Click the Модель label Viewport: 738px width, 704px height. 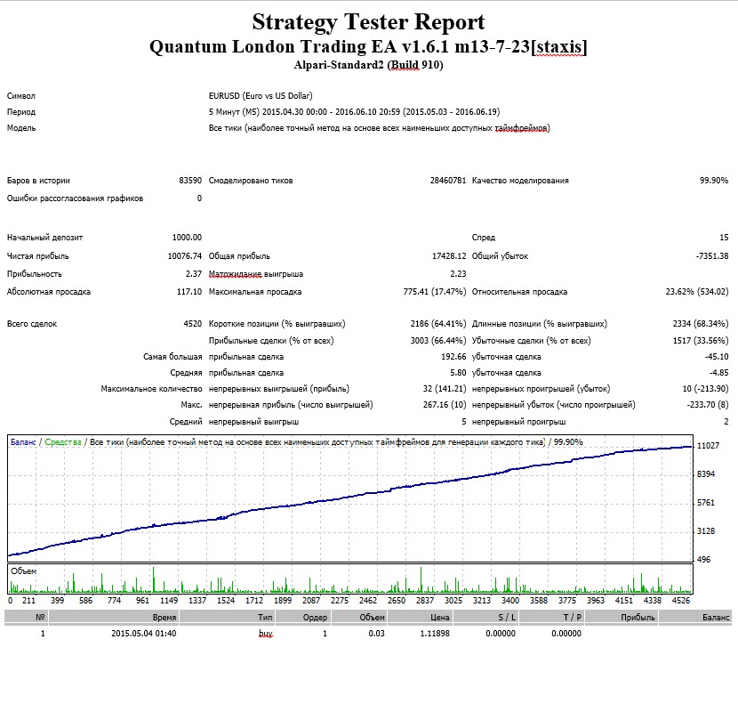(x=21, y=128)
